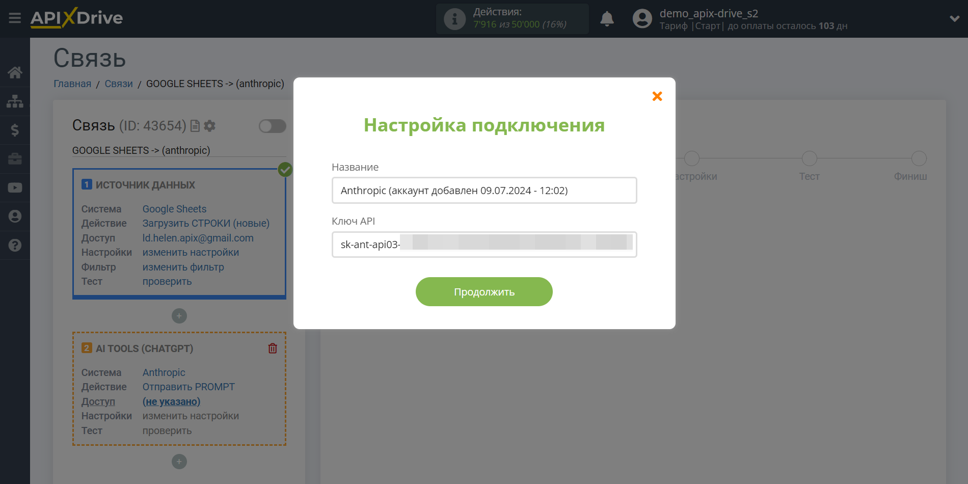The width and height of the screenshot is (968, 484).
Task: Add step after data source block
Action: 179,316
